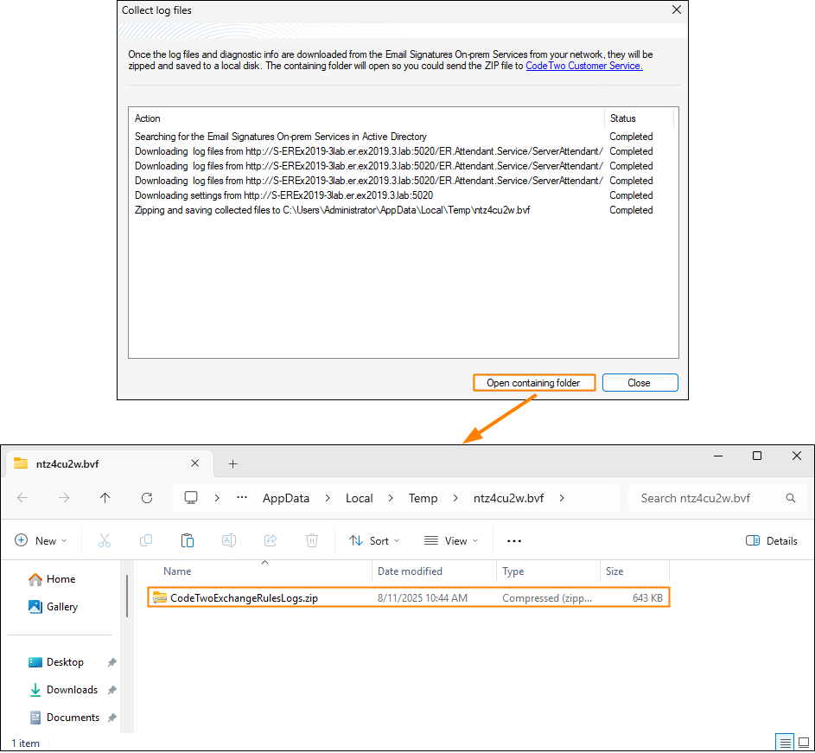The image size is (815, 753).
Task: Copy CodeTwoExchangeRulesLogs.zip with the Copy icon
Action: coord(145,540)
